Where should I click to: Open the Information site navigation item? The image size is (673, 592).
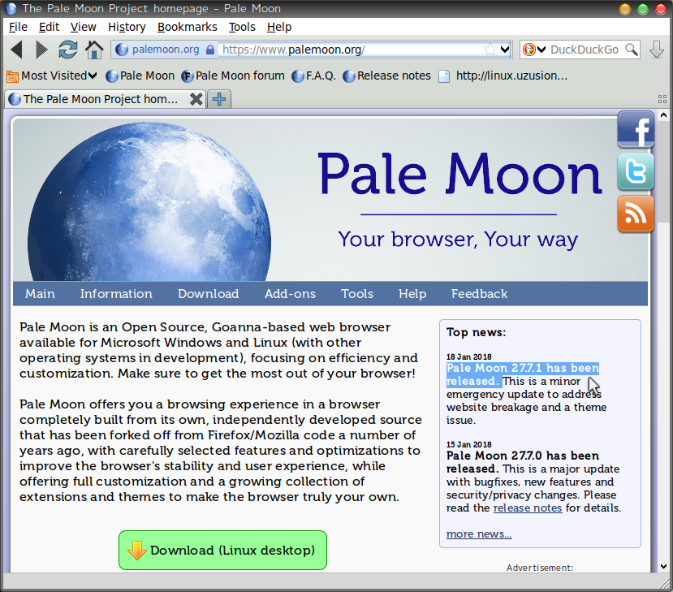[x=116, y=294]
